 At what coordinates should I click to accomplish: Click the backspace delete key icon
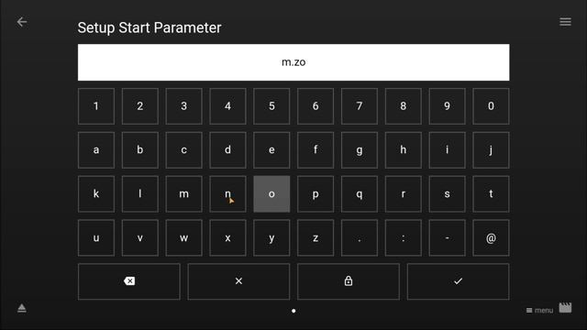[129, 281]
